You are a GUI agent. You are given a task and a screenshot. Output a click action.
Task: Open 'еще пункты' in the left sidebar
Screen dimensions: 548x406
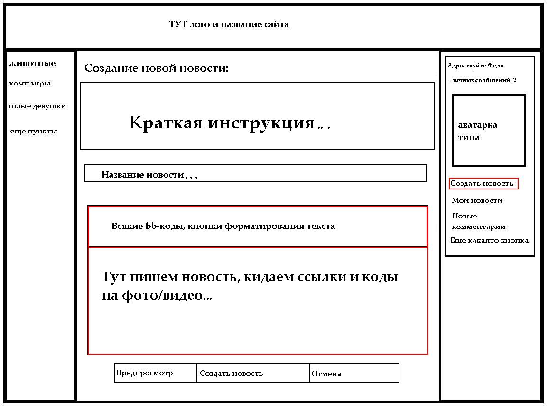[34, 131]
